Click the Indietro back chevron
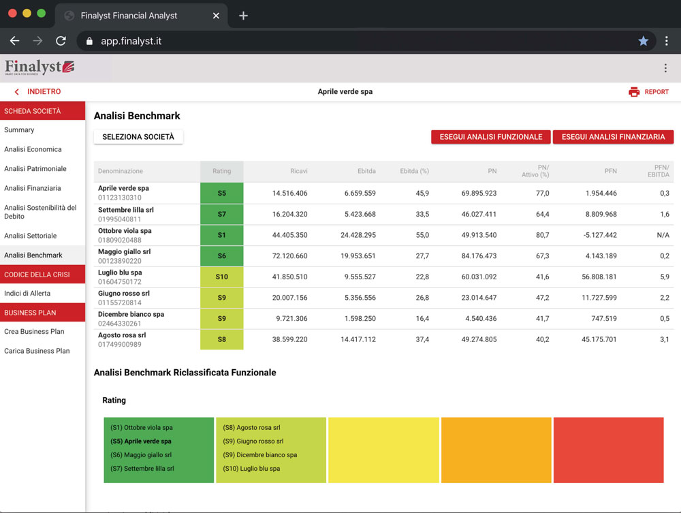The width and height of the screenshot is (681, 513). click(x=17, y=92)
